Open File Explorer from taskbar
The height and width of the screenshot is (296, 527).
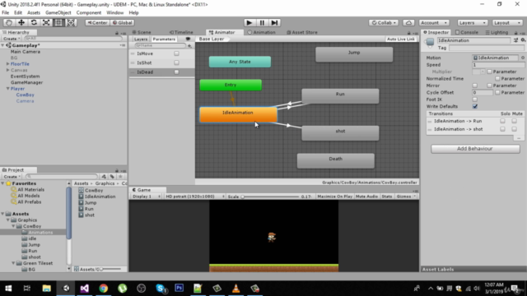click(x=46, y=289)
